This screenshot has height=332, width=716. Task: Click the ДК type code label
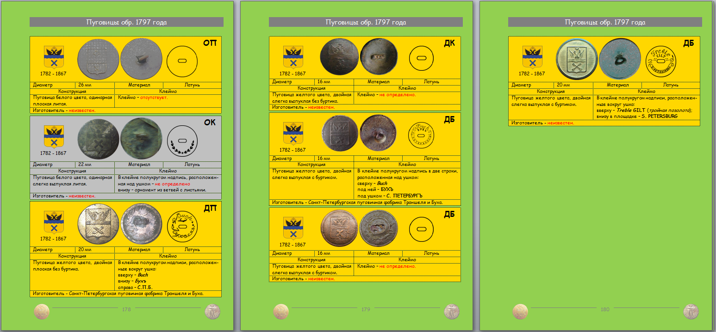(x=449, y=43)
